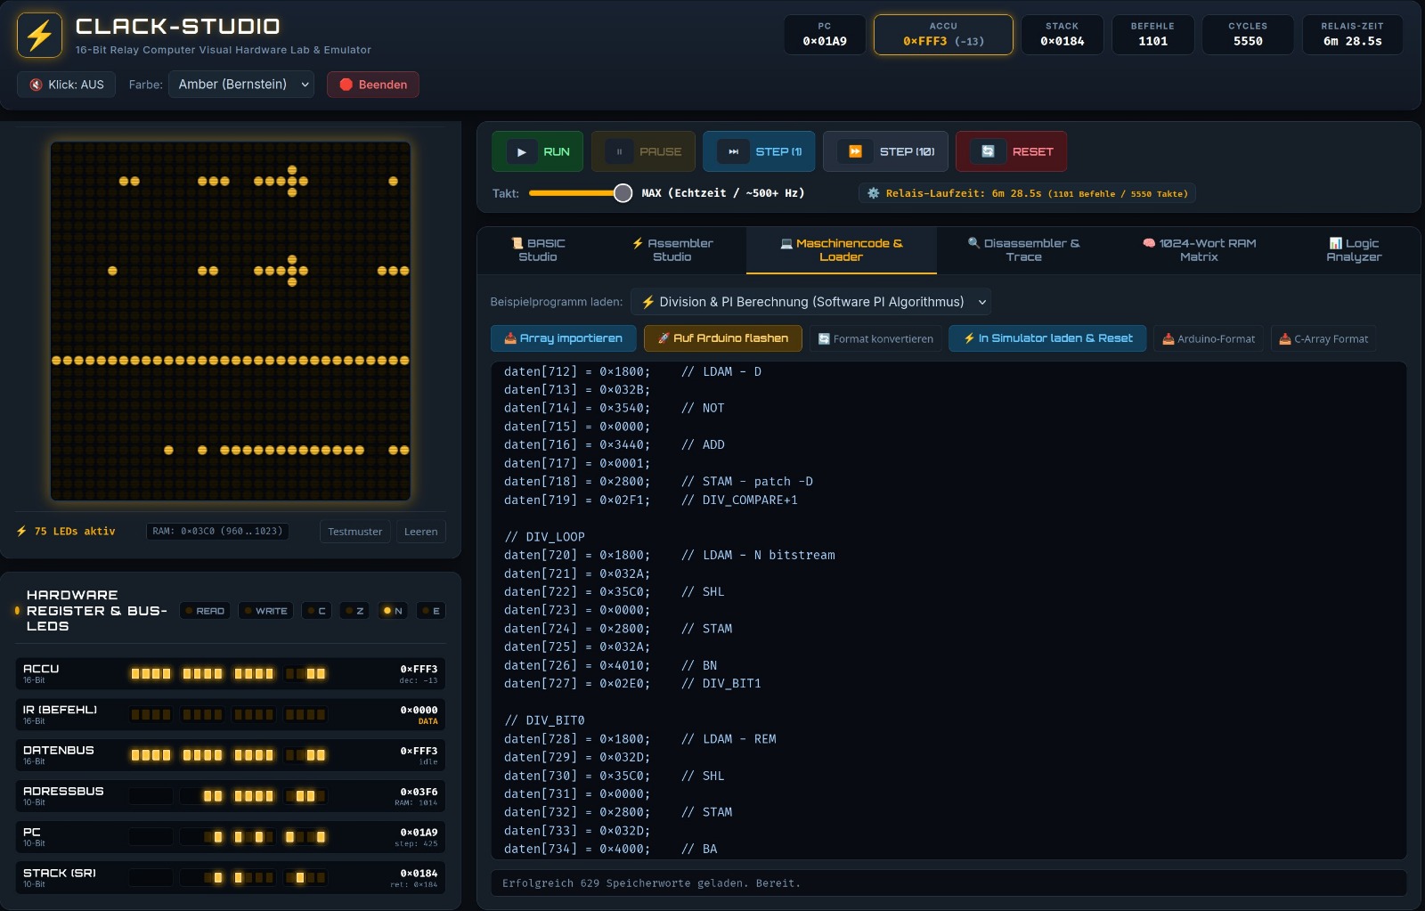Image resolution: width=1425 pixels, height=911 pixels.
Task: Toggle the C carry flag indicator
Action: pyautogui.click(x=316, y=611)
